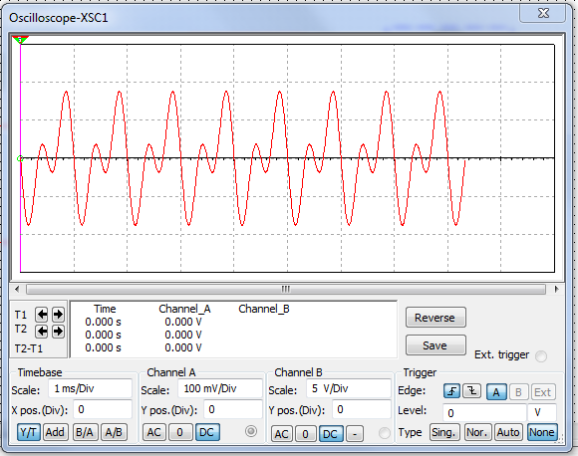Click the Reverse button
This screenshot has height=456, width=578.
435,318
